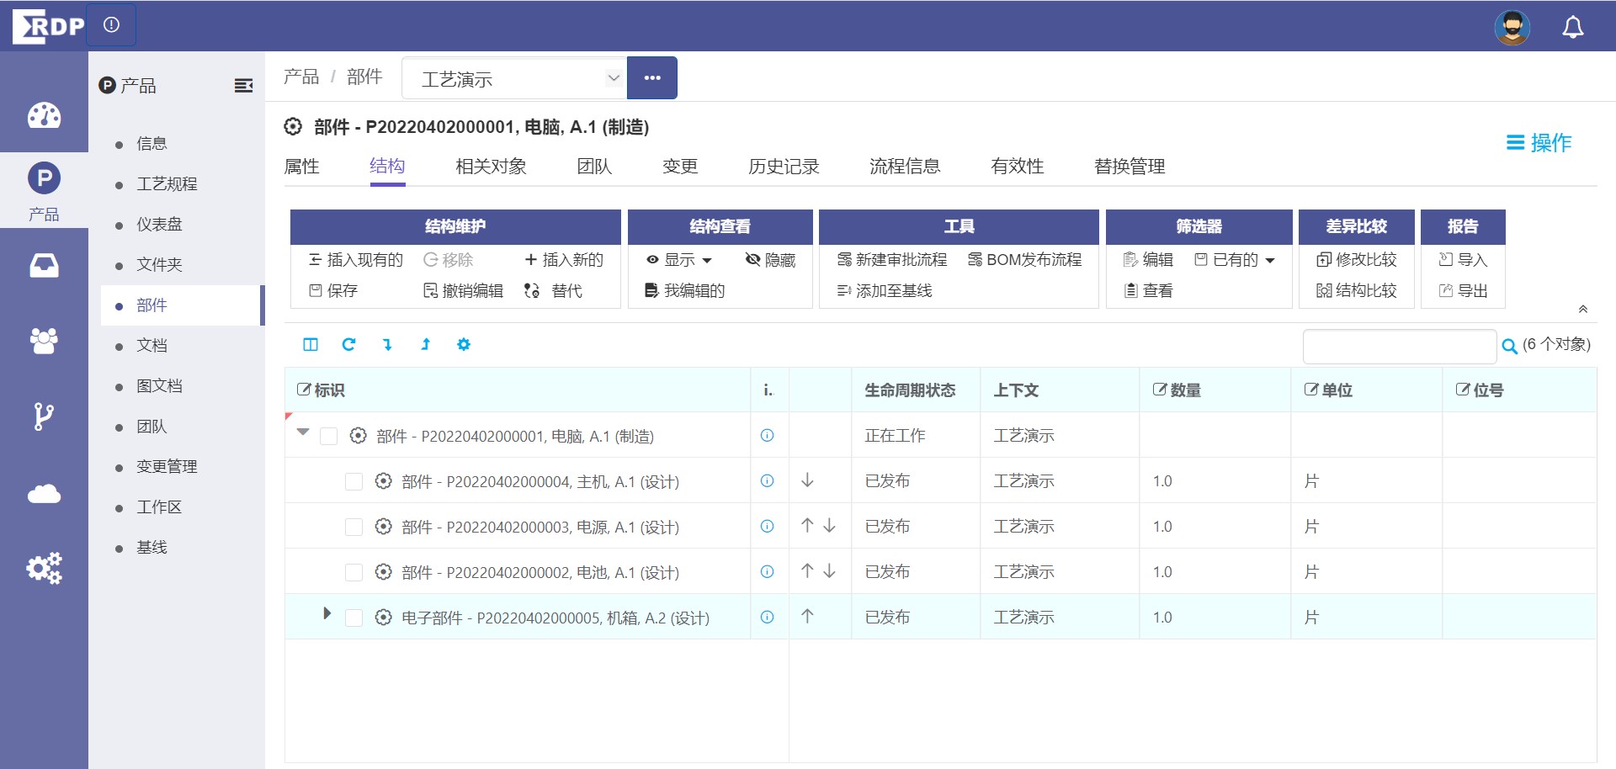
Task: 勾选电脑根节点行的复选框
Action: click(x=328, y=436)
